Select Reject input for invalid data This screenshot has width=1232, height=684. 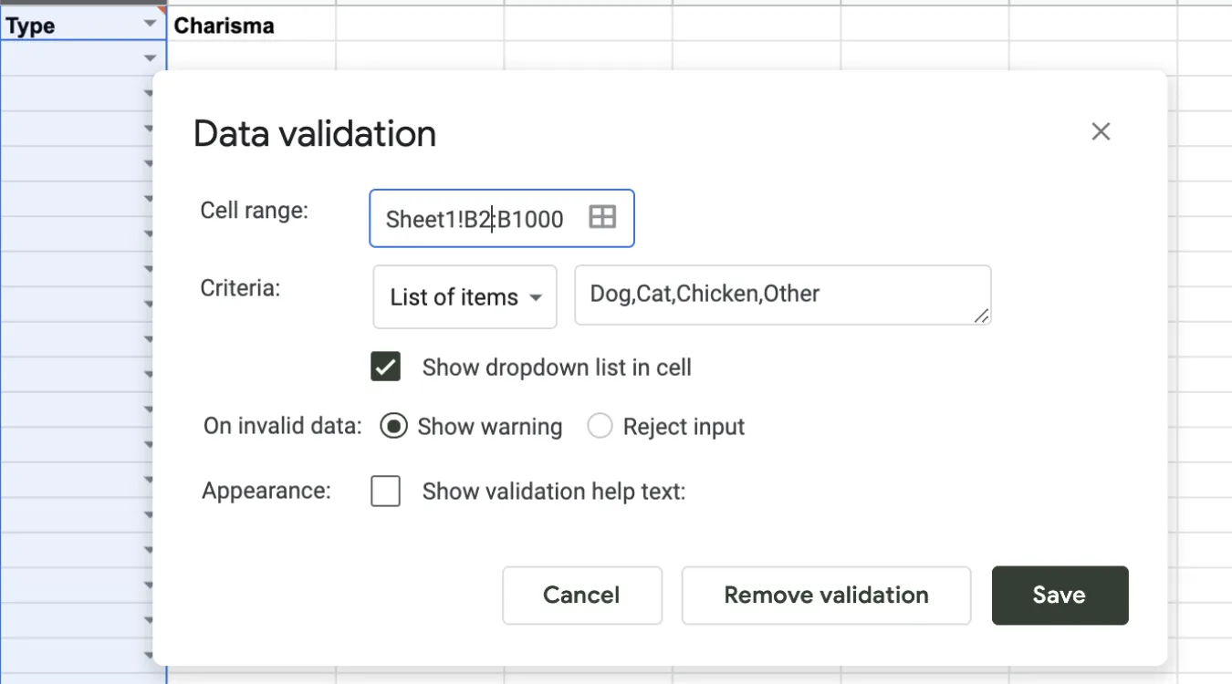600,425
